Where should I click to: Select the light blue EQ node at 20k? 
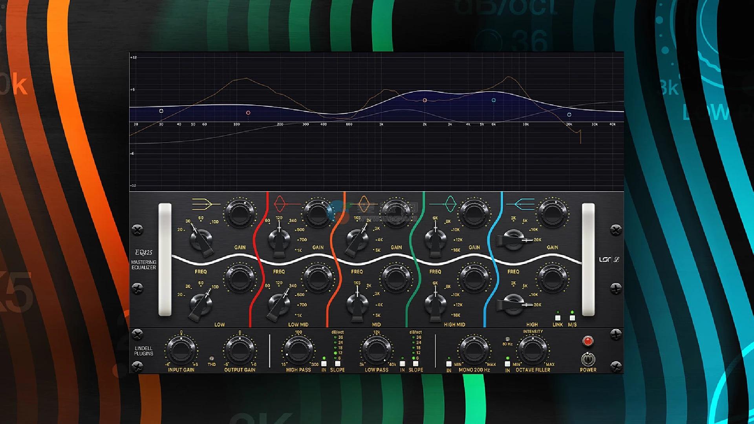click(569, 115)
